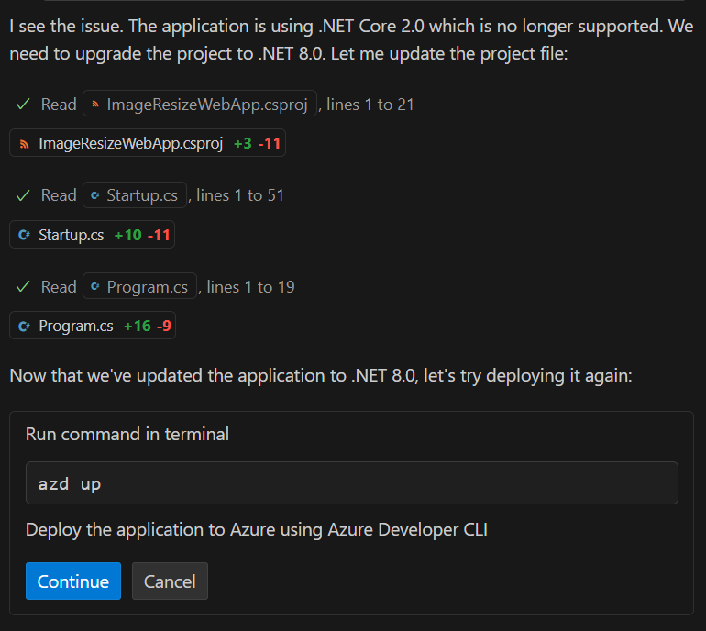Open the edited Program.cs file name
The width and height of the screenshot is (706, 631).
[75, 326]
